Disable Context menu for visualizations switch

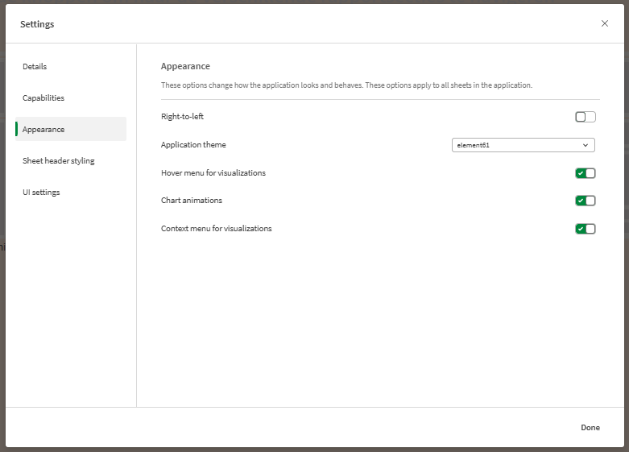[x=585, y=229]
